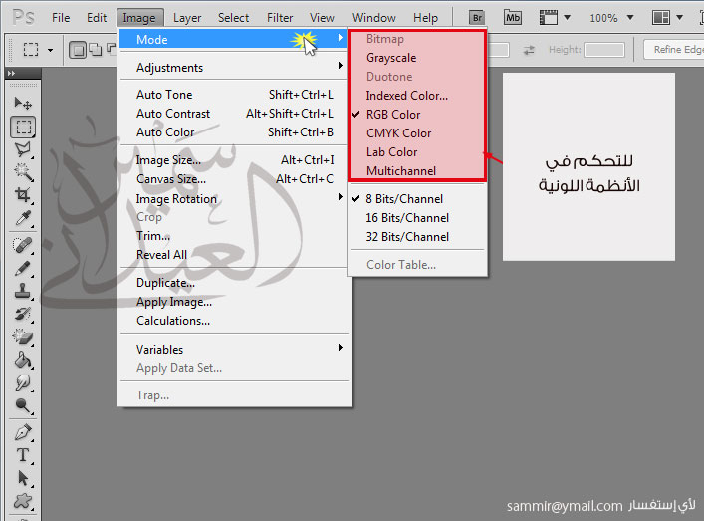Click the Refine Edge button
Image resolution: width=704 pixels, height=521 pixels.
[674, 50]
